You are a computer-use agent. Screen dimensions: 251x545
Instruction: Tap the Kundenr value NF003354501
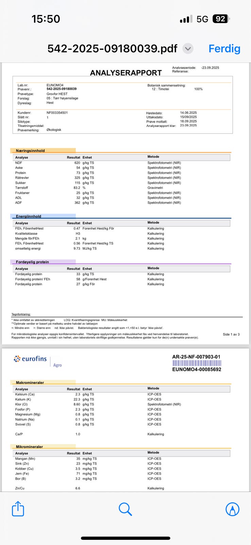tap(57, 113)
